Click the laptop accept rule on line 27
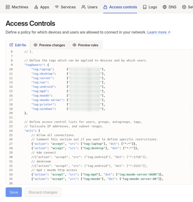Image resolution: width=193 pixels, height=202 pixels. 84,144
